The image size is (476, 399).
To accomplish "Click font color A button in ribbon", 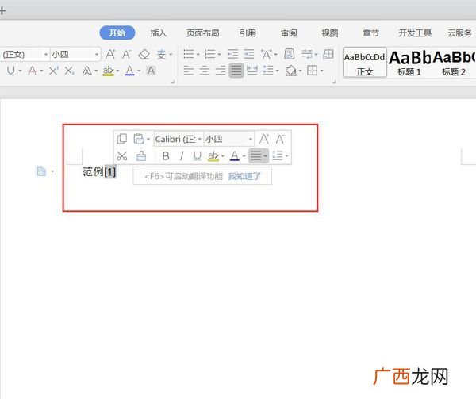I will 129,71.
